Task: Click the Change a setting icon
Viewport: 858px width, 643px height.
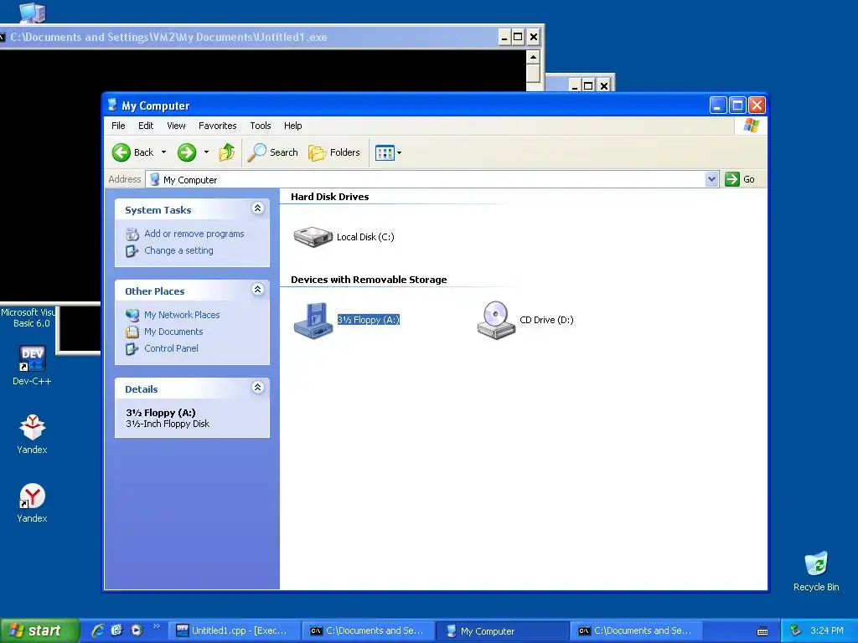Action: tap(132, 251)
